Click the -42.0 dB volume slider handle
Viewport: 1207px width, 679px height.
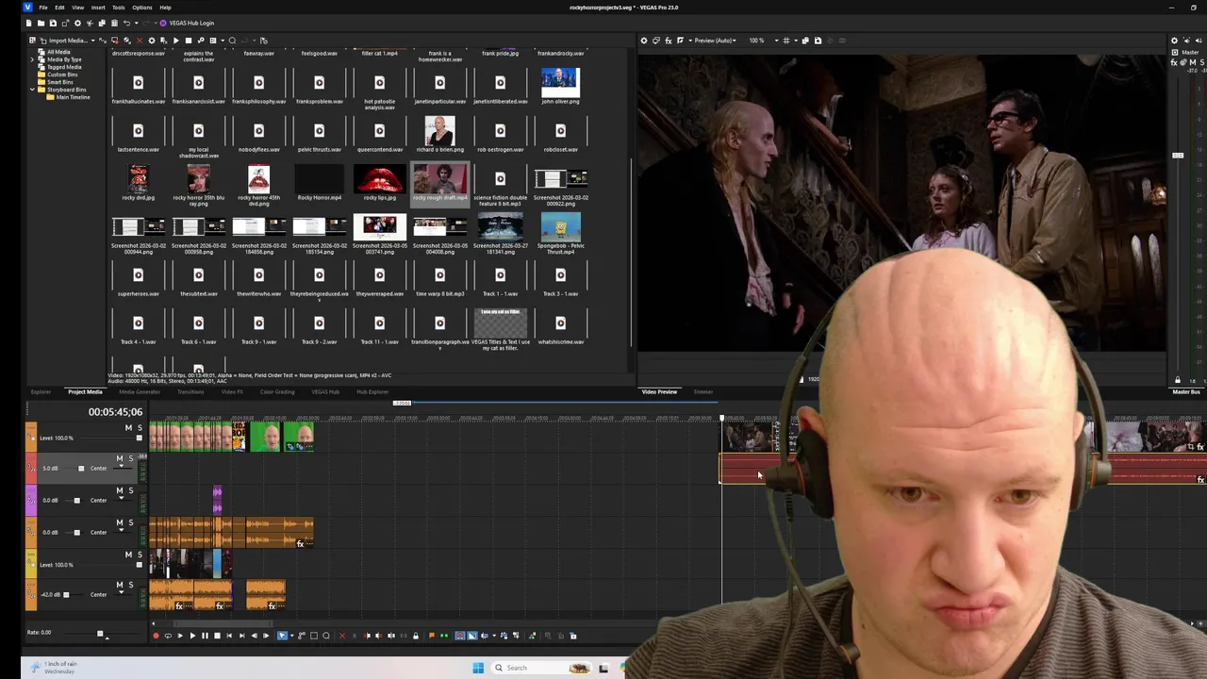pyautogui.click(x=66, y=595)
